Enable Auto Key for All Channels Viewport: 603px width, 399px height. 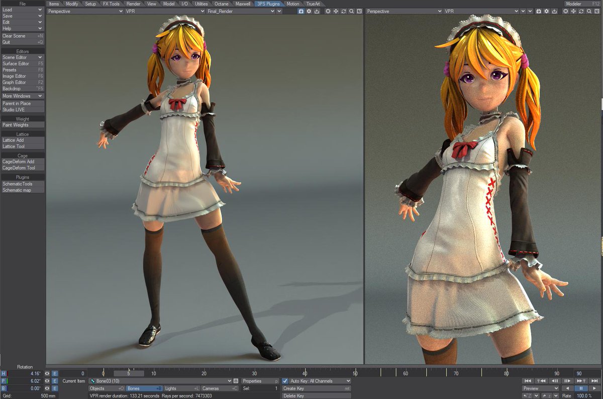(284, 381)
